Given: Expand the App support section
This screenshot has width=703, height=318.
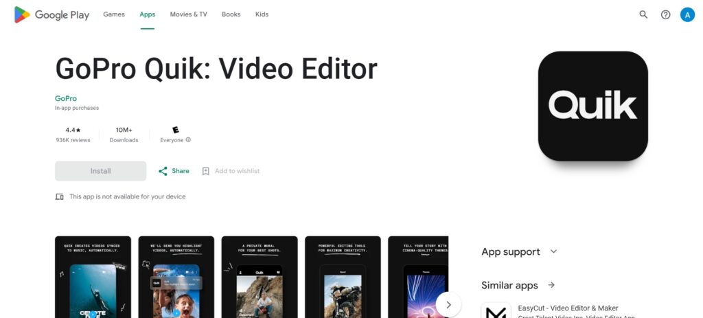Looking at the screenshot, I should coord(554,251).
